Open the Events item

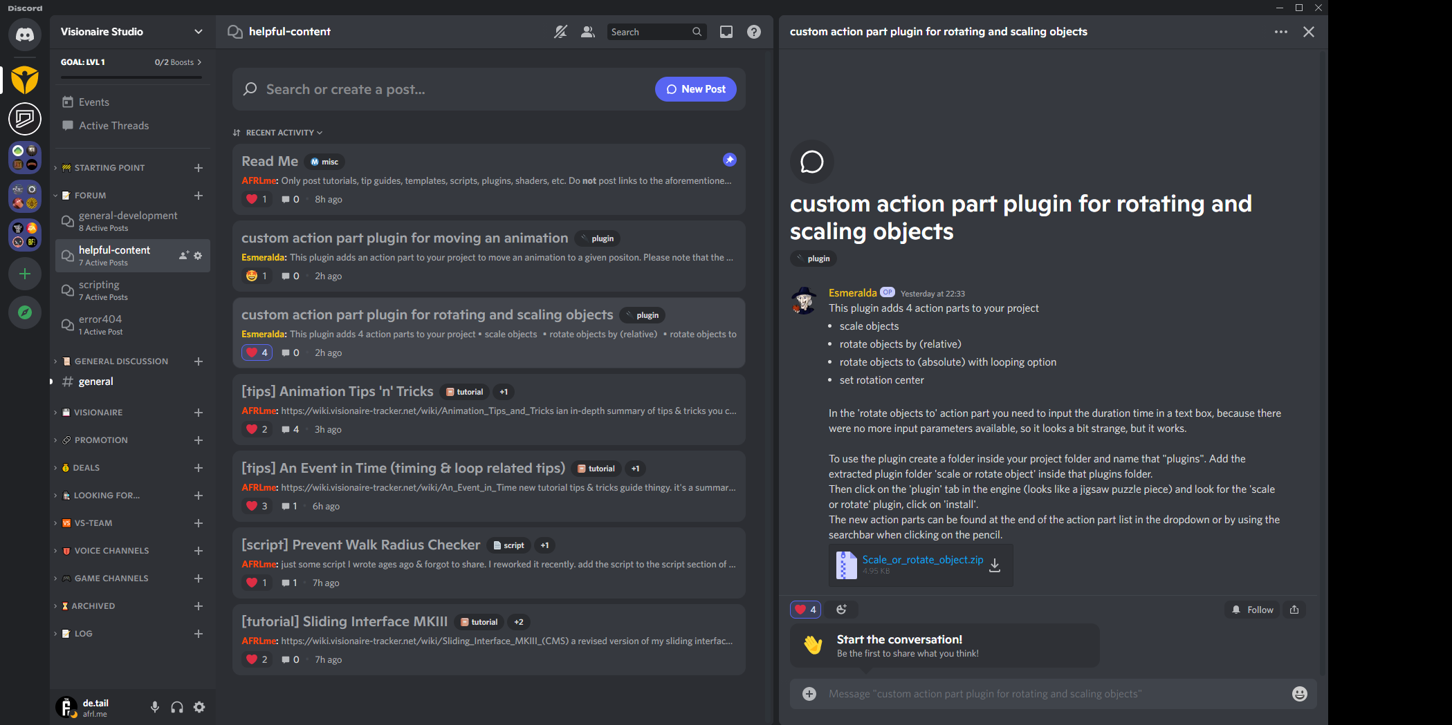pos(133,102)
